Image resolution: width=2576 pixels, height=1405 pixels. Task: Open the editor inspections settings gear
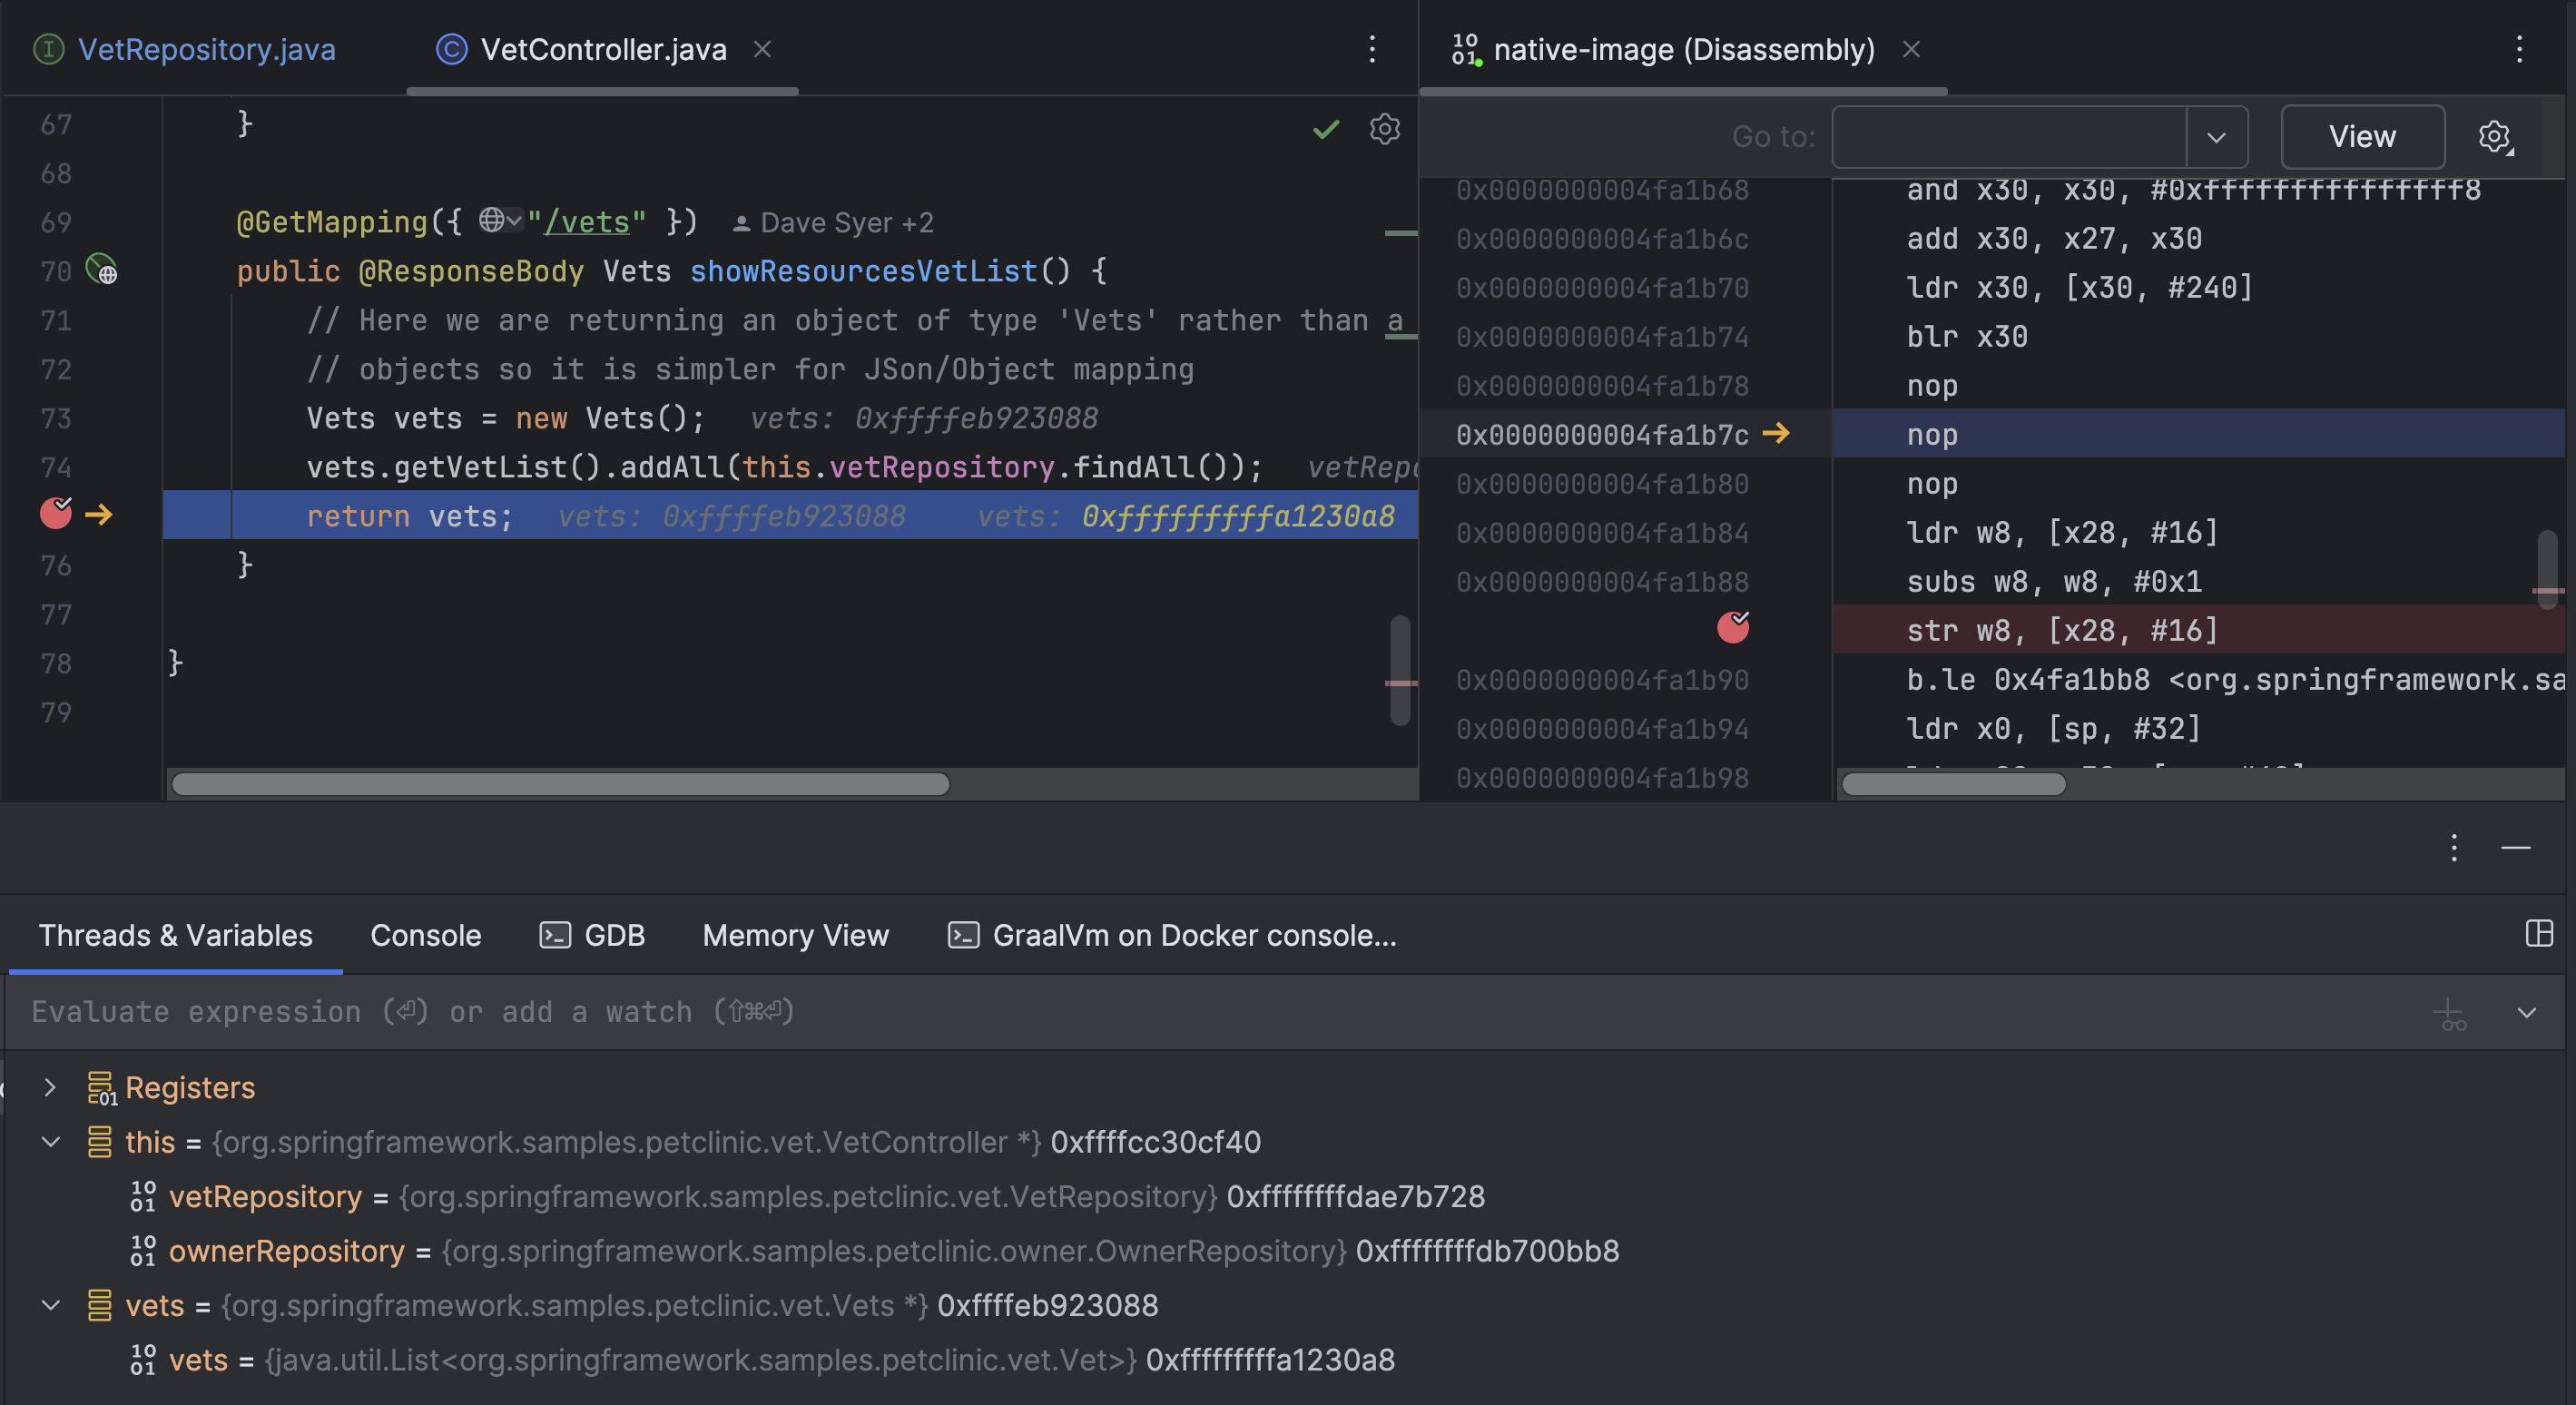tap(1384, 129)
